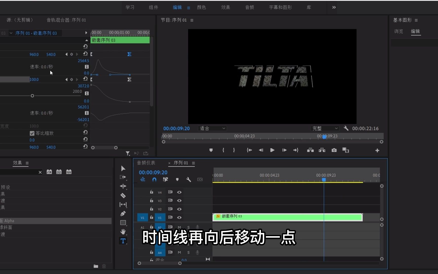Screen dimensions: 438x274
Task: Clear effects search field X
Action: pos(40,172)
